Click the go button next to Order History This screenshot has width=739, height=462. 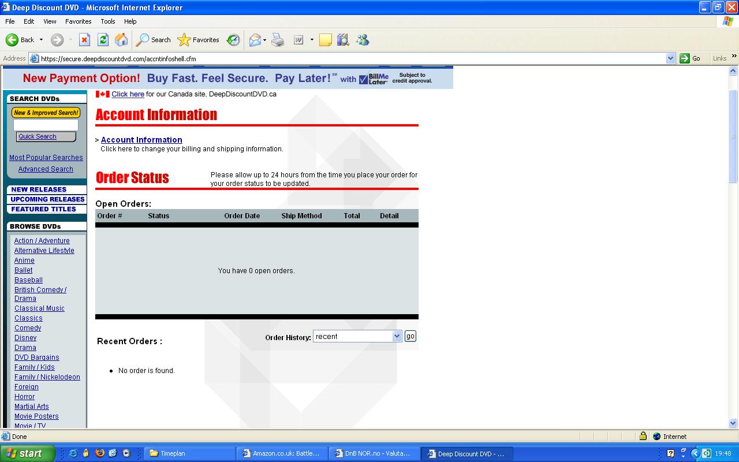[x=410, y=336]
